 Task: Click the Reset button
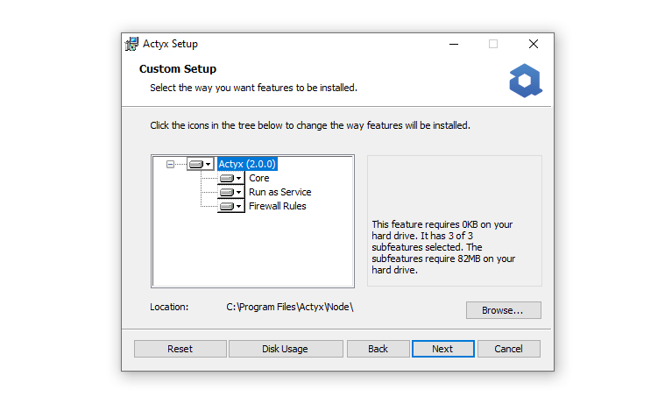point(180,349)
